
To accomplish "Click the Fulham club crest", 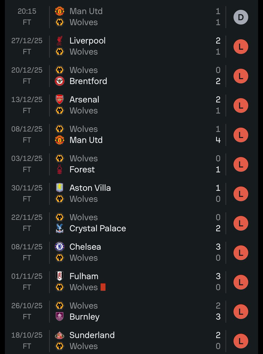I will pyautogui.click(x=60, y=276).
